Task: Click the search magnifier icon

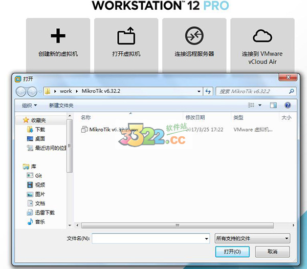Action: 291,91
